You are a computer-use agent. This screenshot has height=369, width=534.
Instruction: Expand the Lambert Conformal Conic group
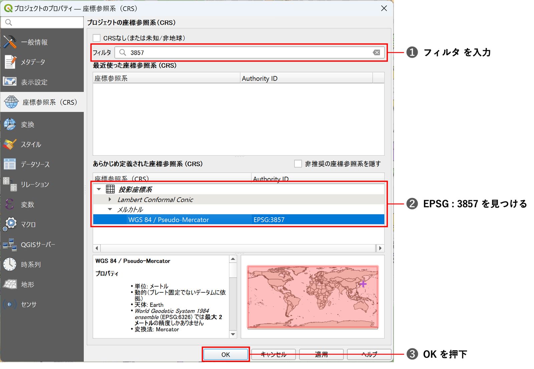[110, 199]
